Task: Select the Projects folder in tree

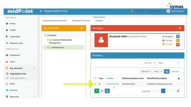Action: pos(53,35)
